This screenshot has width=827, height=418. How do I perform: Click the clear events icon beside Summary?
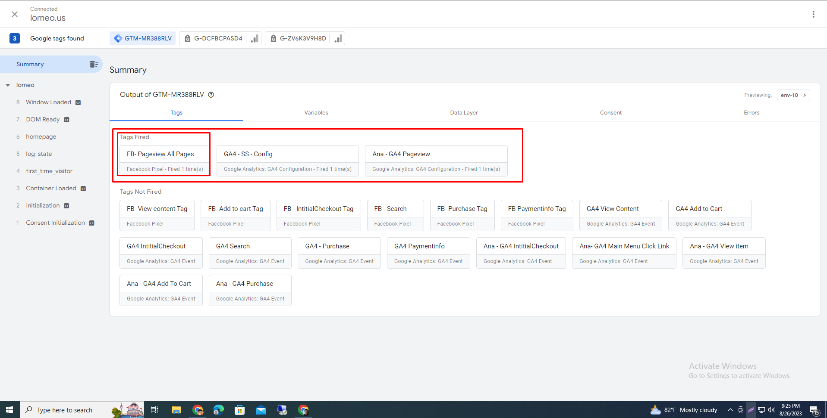tap(94, 64)
